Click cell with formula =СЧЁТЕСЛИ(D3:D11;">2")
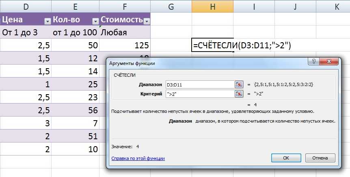This screenshot has width=350, height=177. [212, 45]
